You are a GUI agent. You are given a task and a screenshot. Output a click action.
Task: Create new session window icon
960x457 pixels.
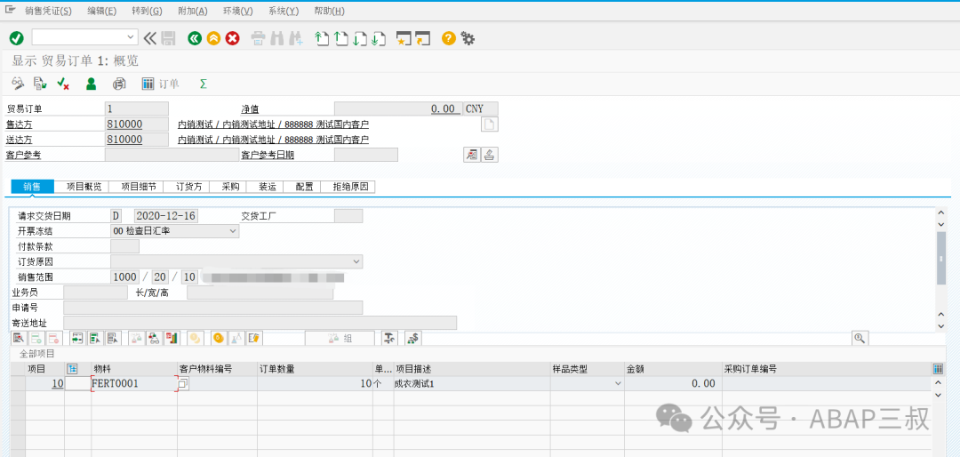(404, 38)
